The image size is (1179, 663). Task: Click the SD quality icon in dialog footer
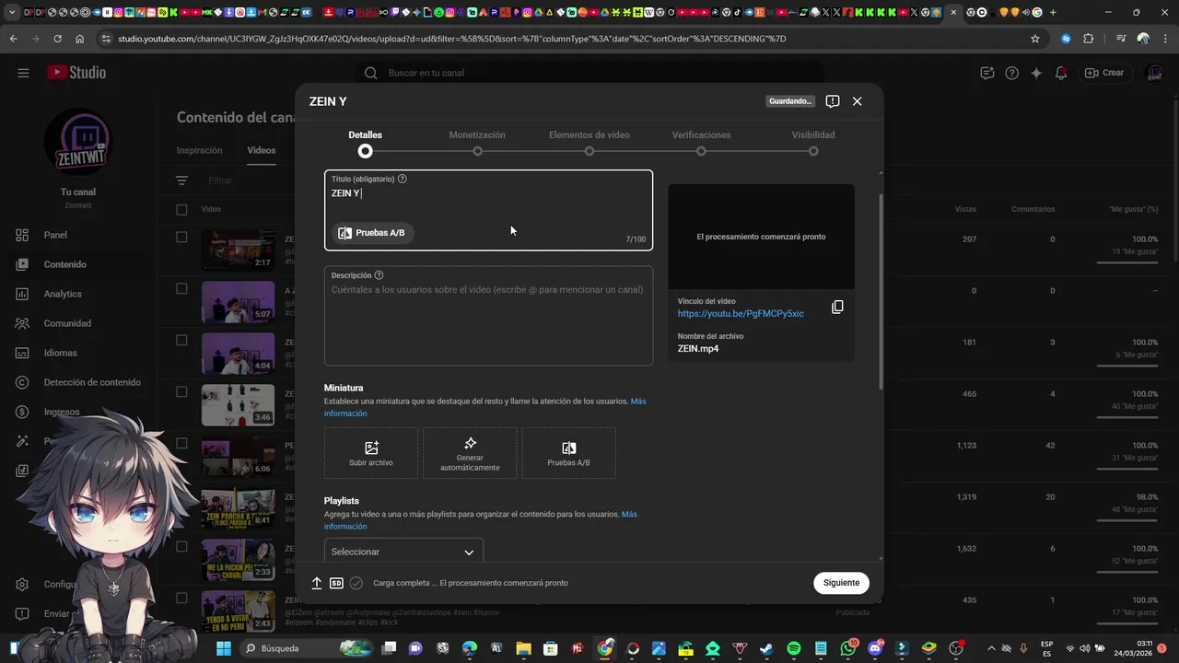[x=336, y=583]
